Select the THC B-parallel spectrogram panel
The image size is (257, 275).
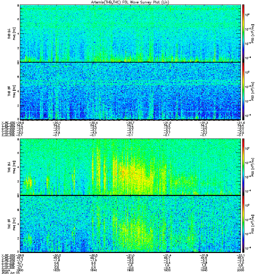click(131, 224)
